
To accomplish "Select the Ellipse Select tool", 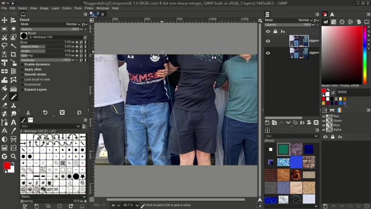I will click(13, 29).
